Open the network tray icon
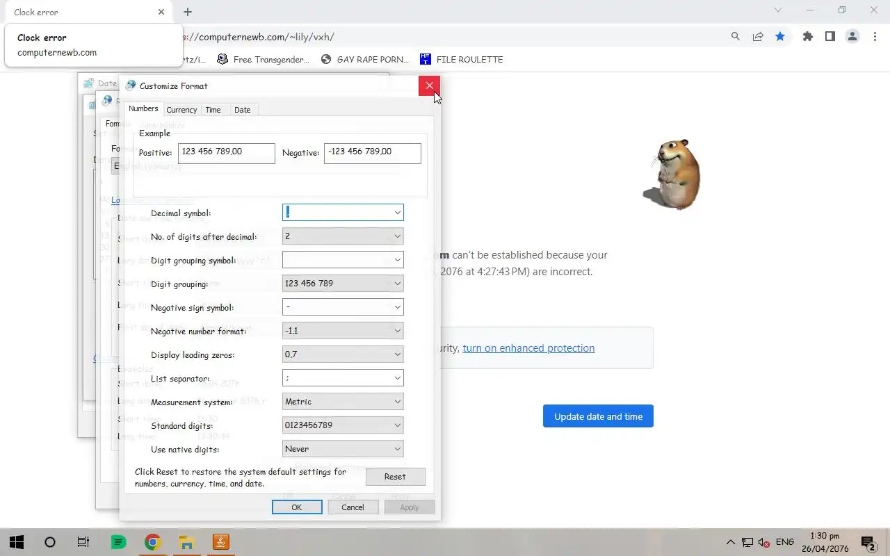The width and height of the screenshot is (890, 556). coord(747,542)
